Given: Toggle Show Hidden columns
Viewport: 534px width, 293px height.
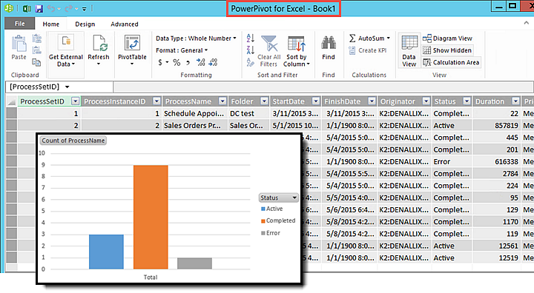Looking at the screenshot, I should [447, 50].
